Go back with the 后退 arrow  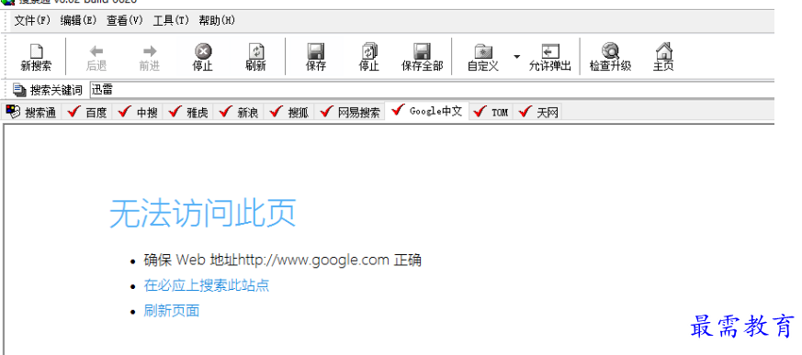coord(96,57)
